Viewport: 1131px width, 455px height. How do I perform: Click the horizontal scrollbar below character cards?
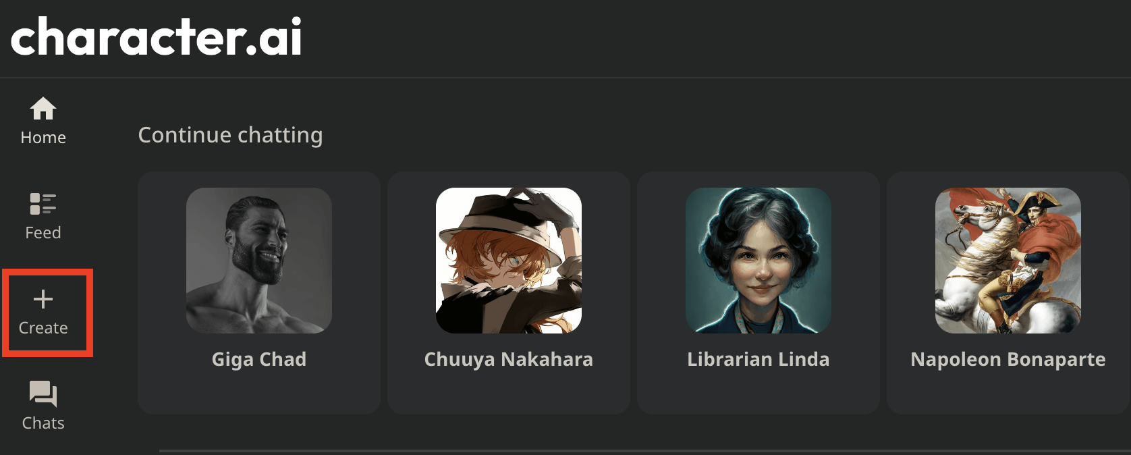coord(644,450)
